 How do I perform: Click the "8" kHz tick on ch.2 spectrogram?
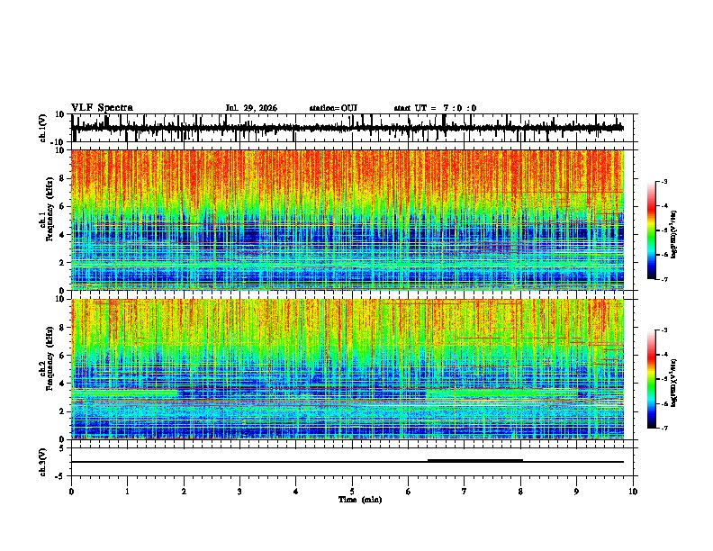tap(62, 328)
